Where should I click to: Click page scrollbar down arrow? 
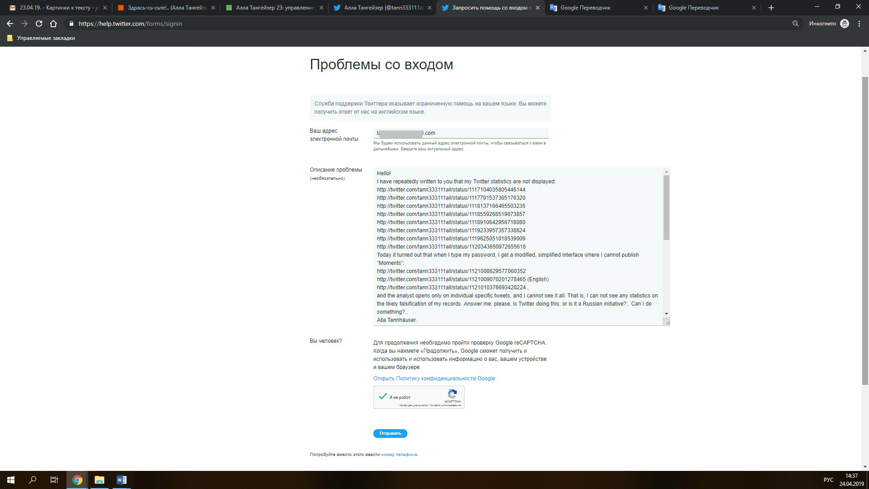tap(865, 466)
